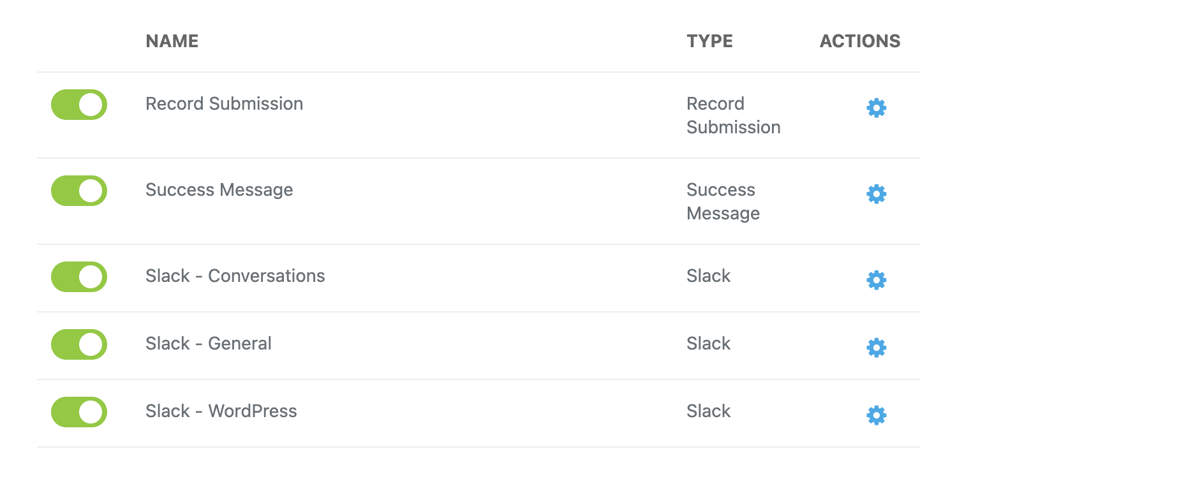Click the ACTIONS column header
The image size is (1179, 486).
tap(859, 41)
